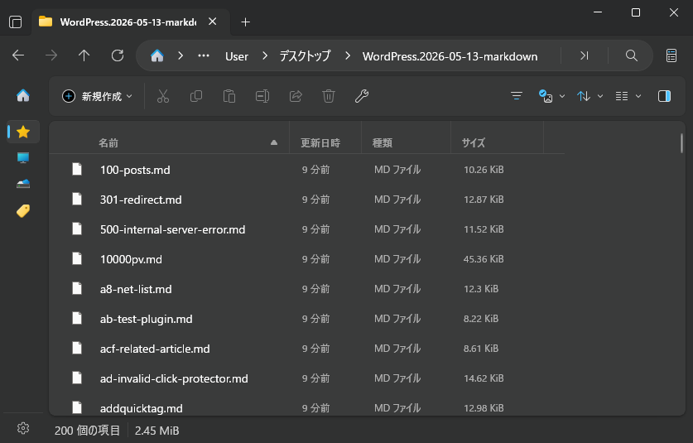This screenshot has width=693, height=443.
Task: Open the sort arrows dropdown
Action: coord(590,96)
